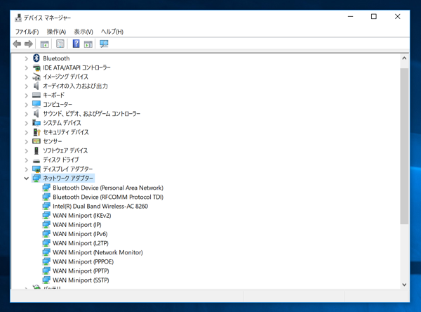Image resolution: width=421 pixels, height=312 pixels.
Task: Click the Forward arrow toolbar icon
Action: point(29,44)
